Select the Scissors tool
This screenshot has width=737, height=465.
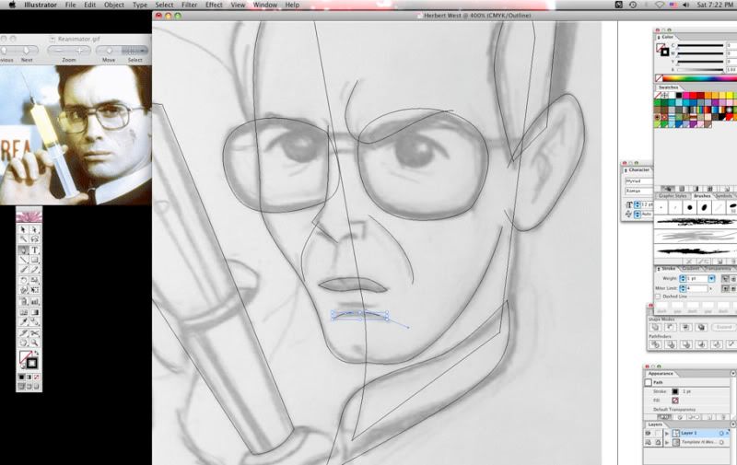click(34, 333)
